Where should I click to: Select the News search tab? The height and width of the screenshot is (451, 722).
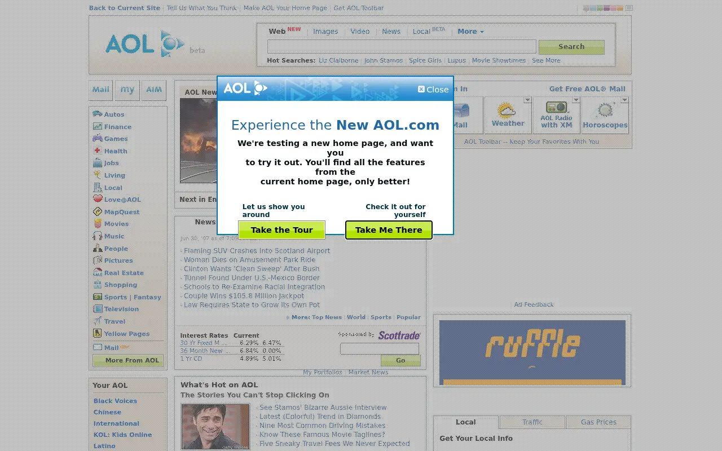coord(391,32)
